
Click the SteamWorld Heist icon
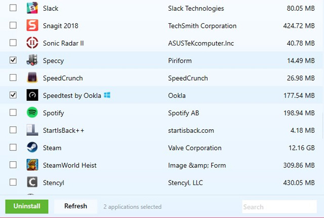coord(32,165)
